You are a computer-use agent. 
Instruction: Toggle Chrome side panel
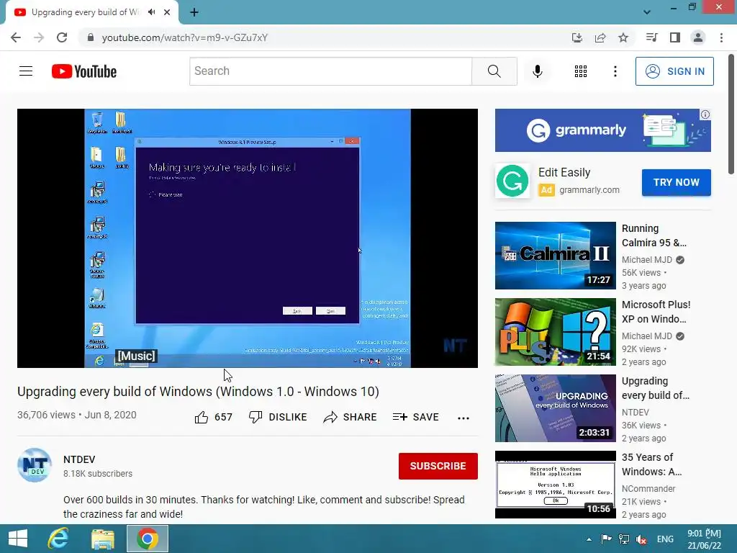pyautogui.click(x=675, y=37)
